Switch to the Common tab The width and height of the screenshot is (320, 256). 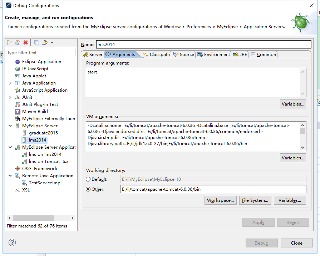[x=263, y=54]
